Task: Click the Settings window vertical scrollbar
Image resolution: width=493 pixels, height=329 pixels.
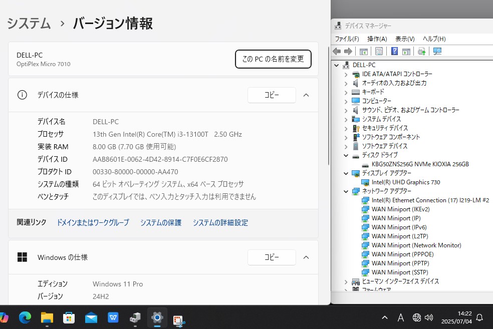Action: click(328, 106)
